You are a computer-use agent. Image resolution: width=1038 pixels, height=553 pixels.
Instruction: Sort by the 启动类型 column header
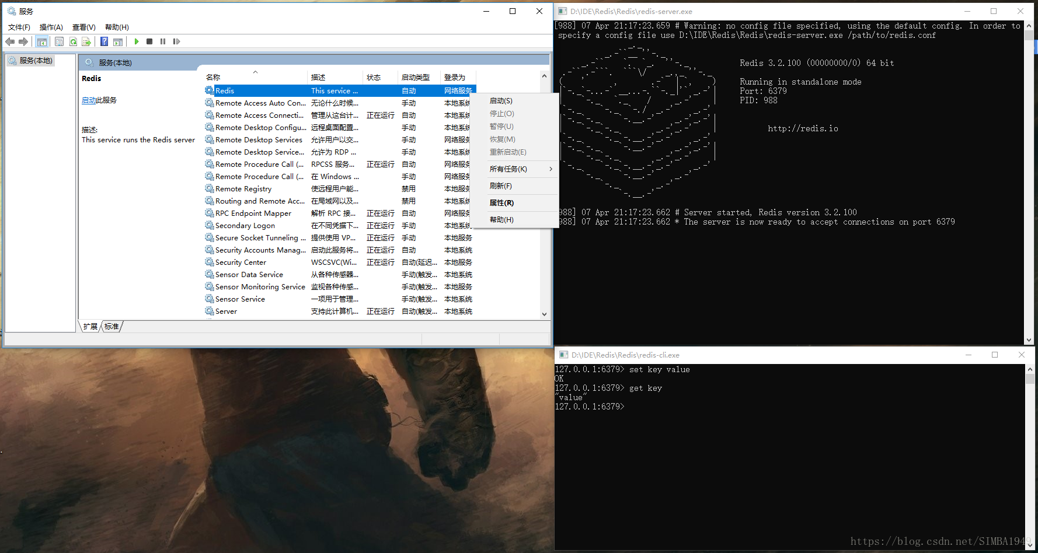[x=419, y=77]
